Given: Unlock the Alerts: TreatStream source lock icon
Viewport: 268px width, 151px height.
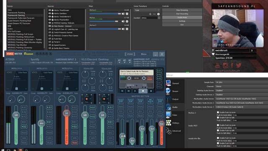Looking at the screenshot, I should pos(52,10).
